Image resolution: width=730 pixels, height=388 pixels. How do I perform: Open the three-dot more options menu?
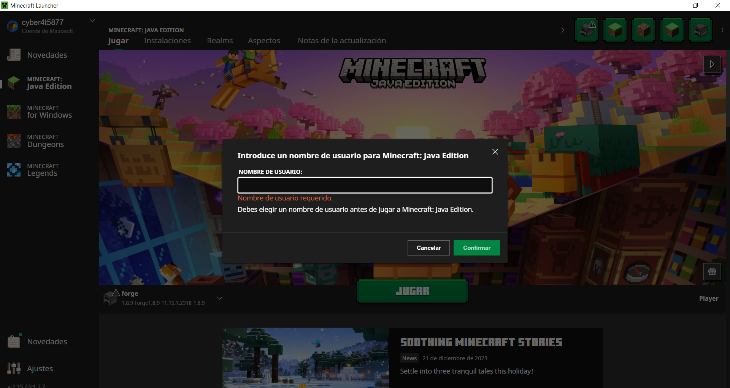tap(722, 30)
